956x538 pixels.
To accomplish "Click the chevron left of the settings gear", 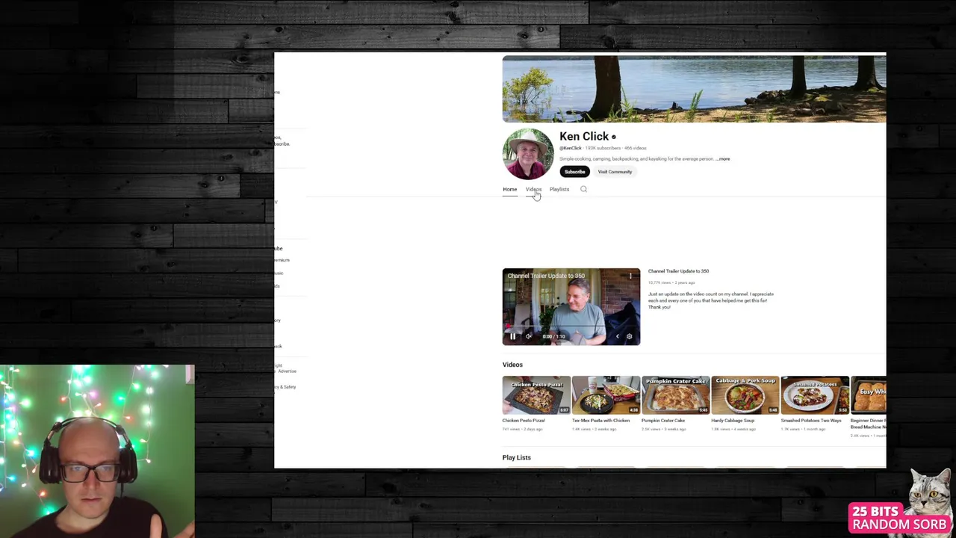I will pyautogui.click(x=617, y=336).
